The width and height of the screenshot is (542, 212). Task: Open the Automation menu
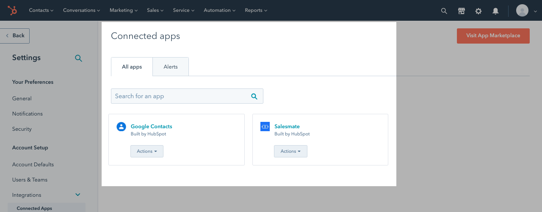pyautogui.click(x=220, y=10)
